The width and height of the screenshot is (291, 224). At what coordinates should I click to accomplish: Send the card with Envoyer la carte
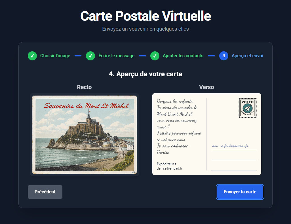[x=240, y=192]
